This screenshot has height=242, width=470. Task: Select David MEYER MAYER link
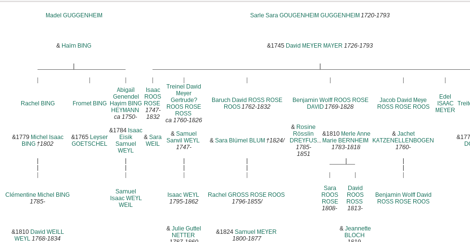point(314,46)
